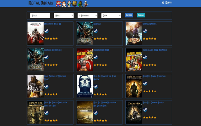Select the BioShock cover art

pos(85,34)
